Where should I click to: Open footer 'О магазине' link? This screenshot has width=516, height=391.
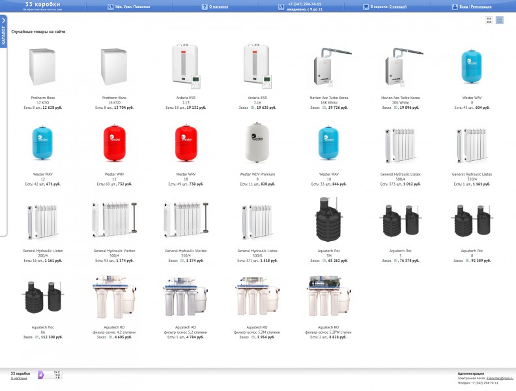(x=19, y=379)
